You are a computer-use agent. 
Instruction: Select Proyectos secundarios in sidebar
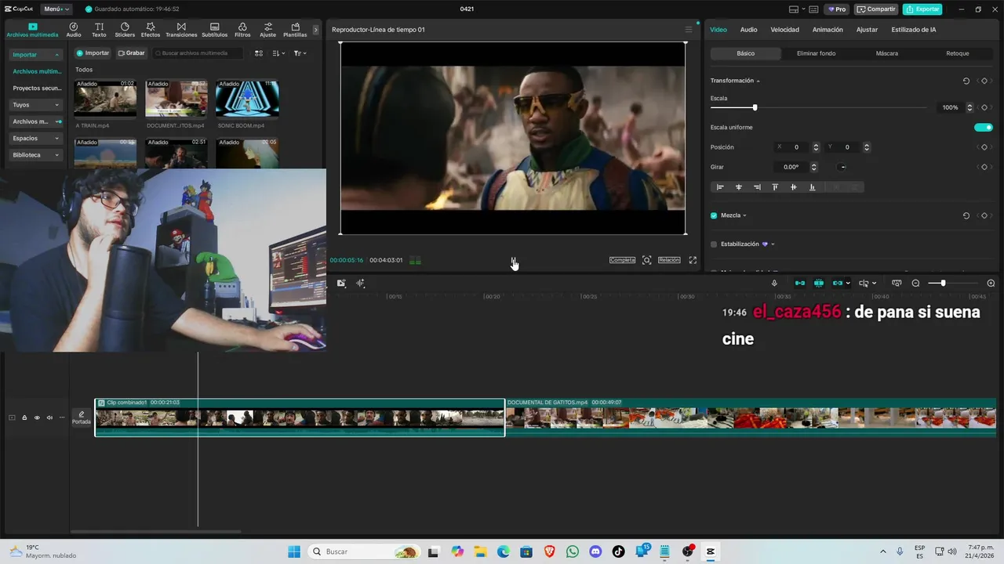pos(36,89)
